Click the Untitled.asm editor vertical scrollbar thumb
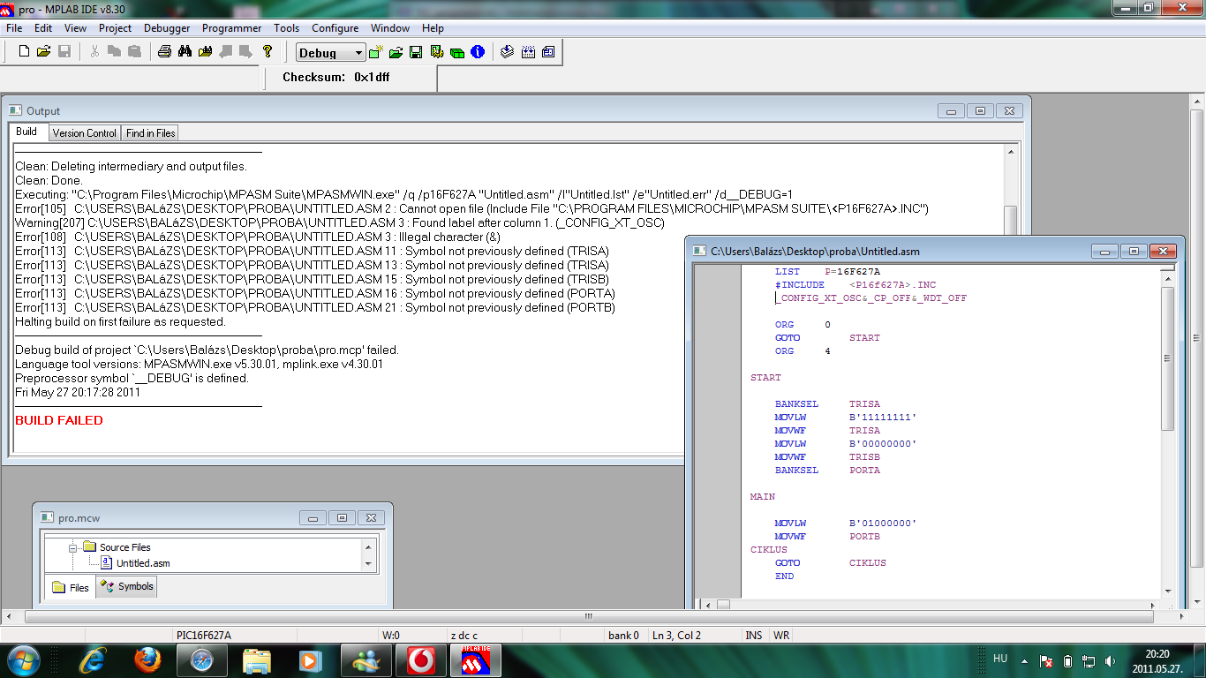 click(1167, 358)
